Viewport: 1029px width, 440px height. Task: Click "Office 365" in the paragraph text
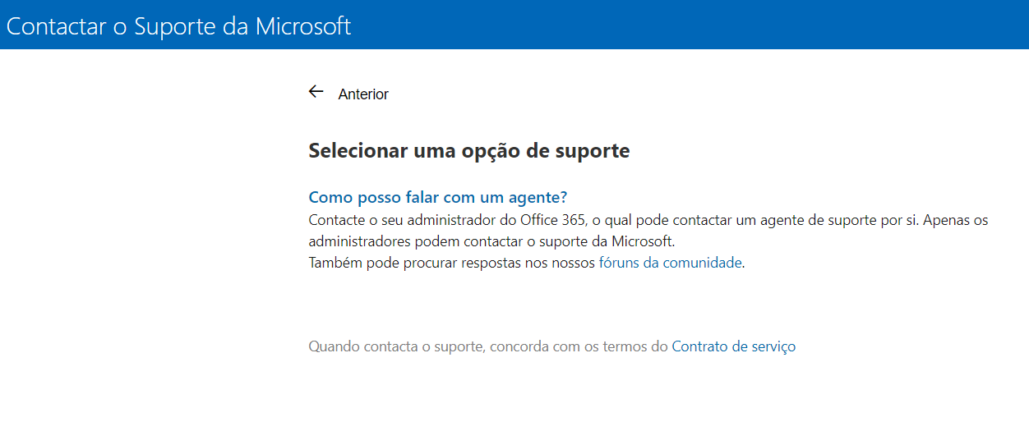553,221
